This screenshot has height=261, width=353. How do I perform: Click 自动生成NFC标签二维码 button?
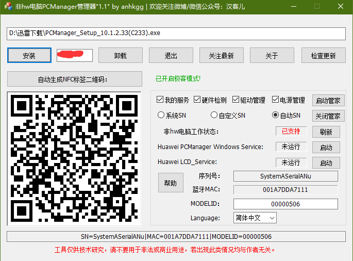[75, 79]
